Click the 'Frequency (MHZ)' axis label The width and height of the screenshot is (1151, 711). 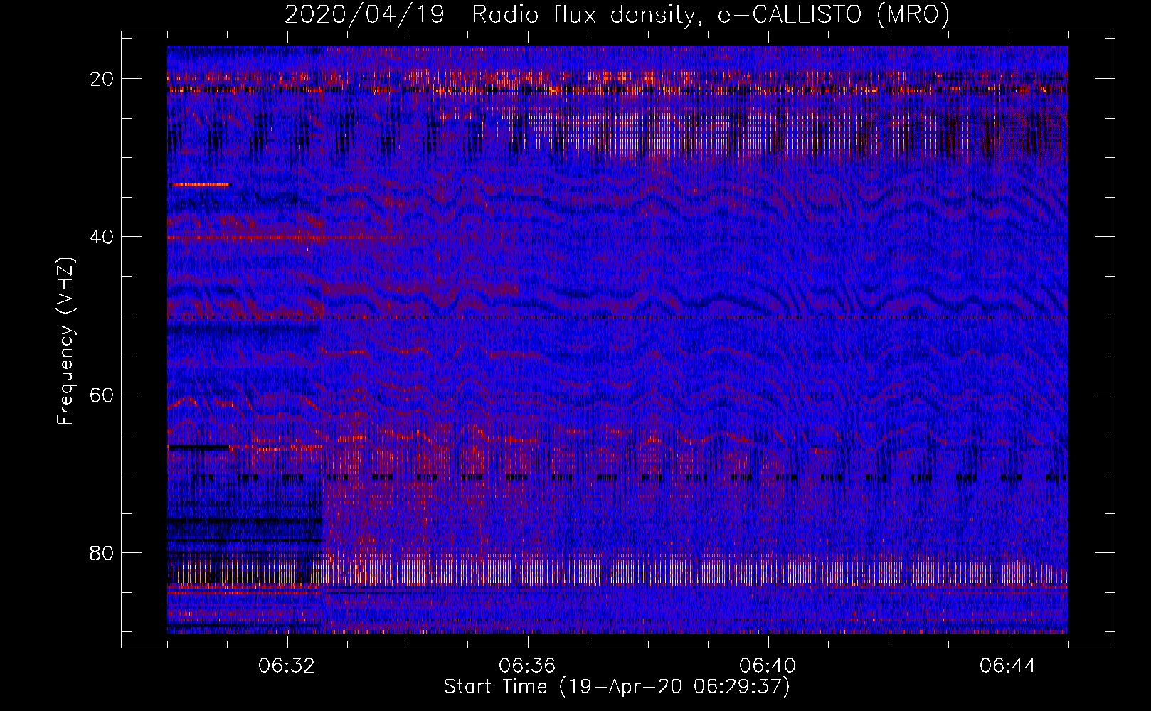65,341
